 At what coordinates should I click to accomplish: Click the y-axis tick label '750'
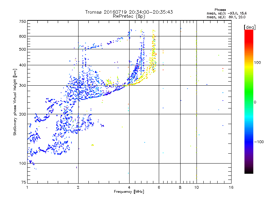pyautogui.click(x=23, y=21)
